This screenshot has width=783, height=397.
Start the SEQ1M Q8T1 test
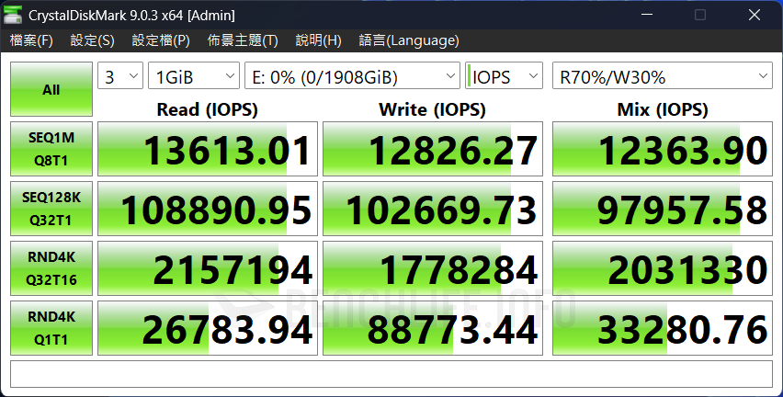click(51, 149)
